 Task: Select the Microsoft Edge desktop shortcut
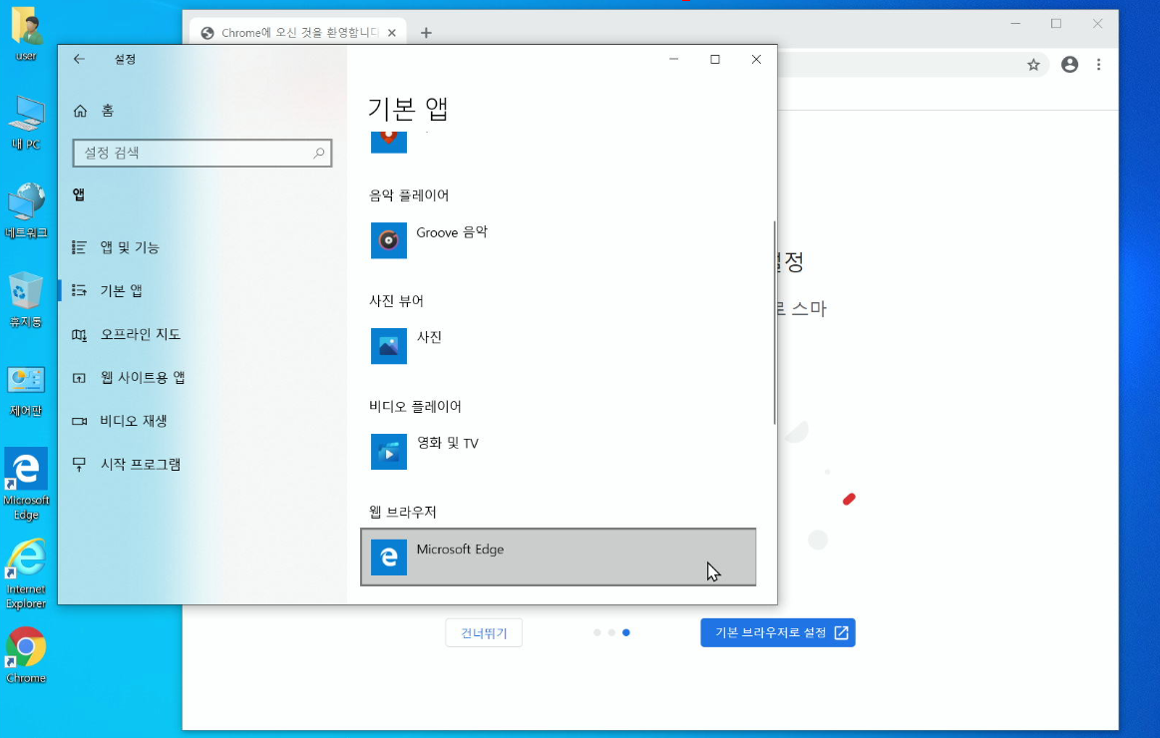[26, 485]
